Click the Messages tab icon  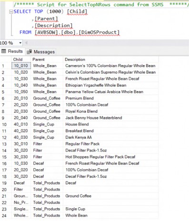pos(29,52)
